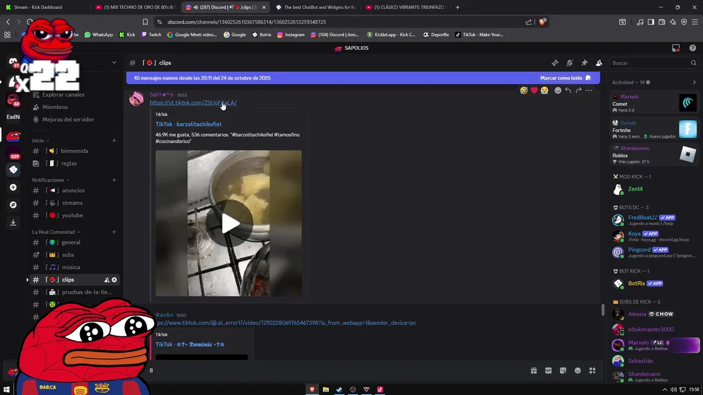This screenshot has height=395, width=703.
Task: Click volume icon in system tray
Action: (673, 390)
